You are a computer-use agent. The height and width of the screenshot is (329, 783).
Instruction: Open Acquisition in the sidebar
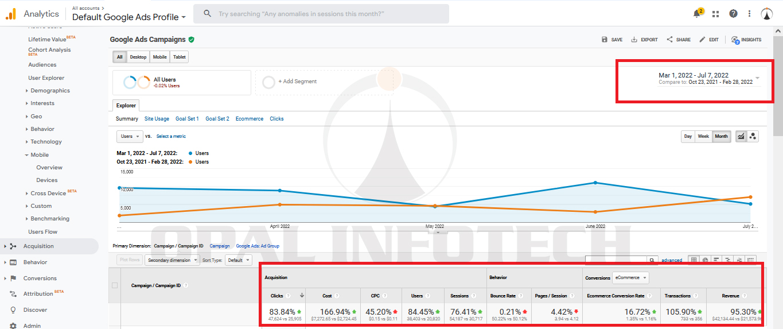click(49, 246)
